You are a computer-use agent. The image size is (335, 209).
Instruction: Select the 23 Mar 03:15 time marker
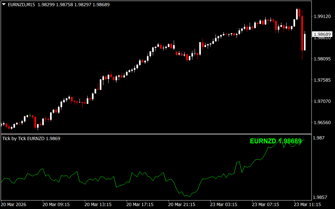(223, 204)
